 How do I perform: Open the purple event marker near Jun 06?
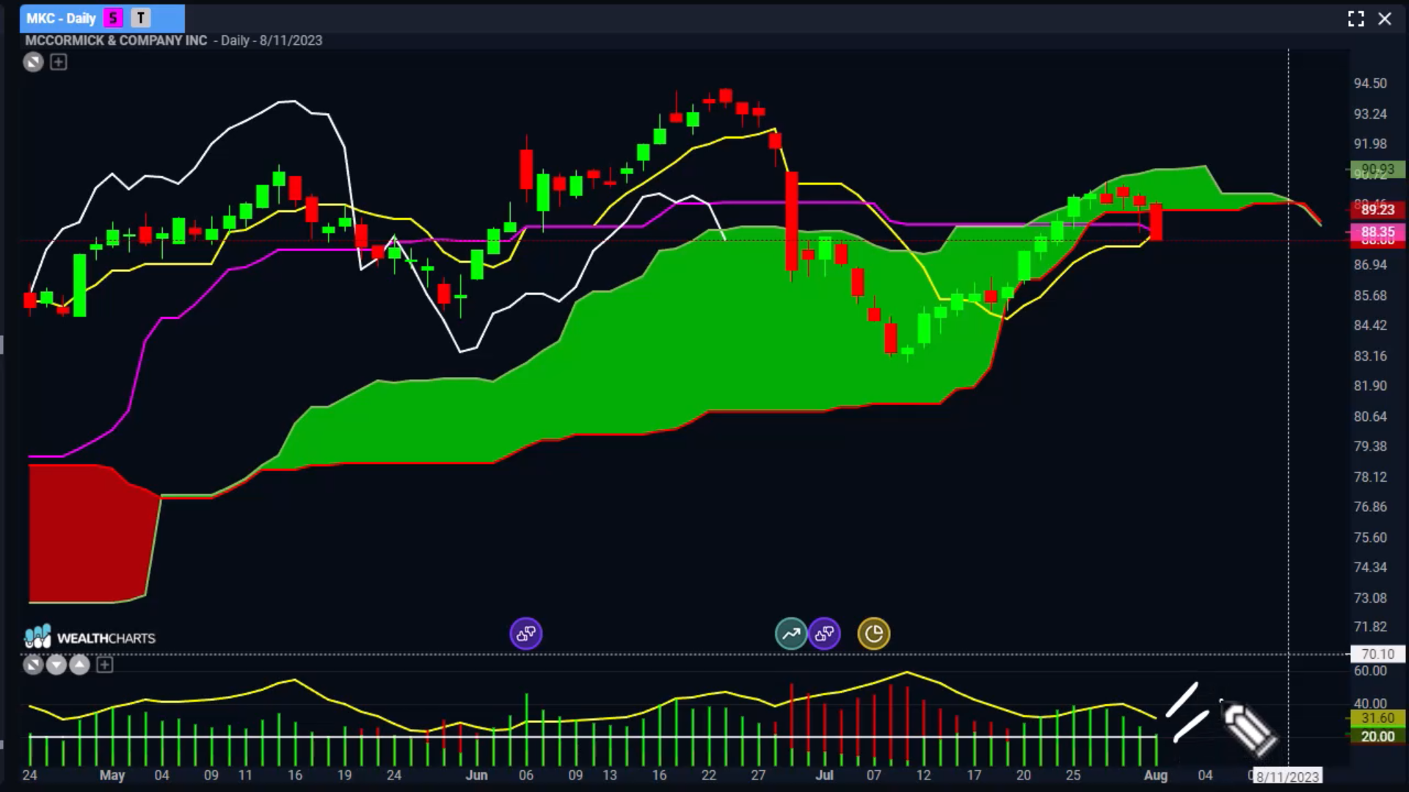tap(526, 634)
